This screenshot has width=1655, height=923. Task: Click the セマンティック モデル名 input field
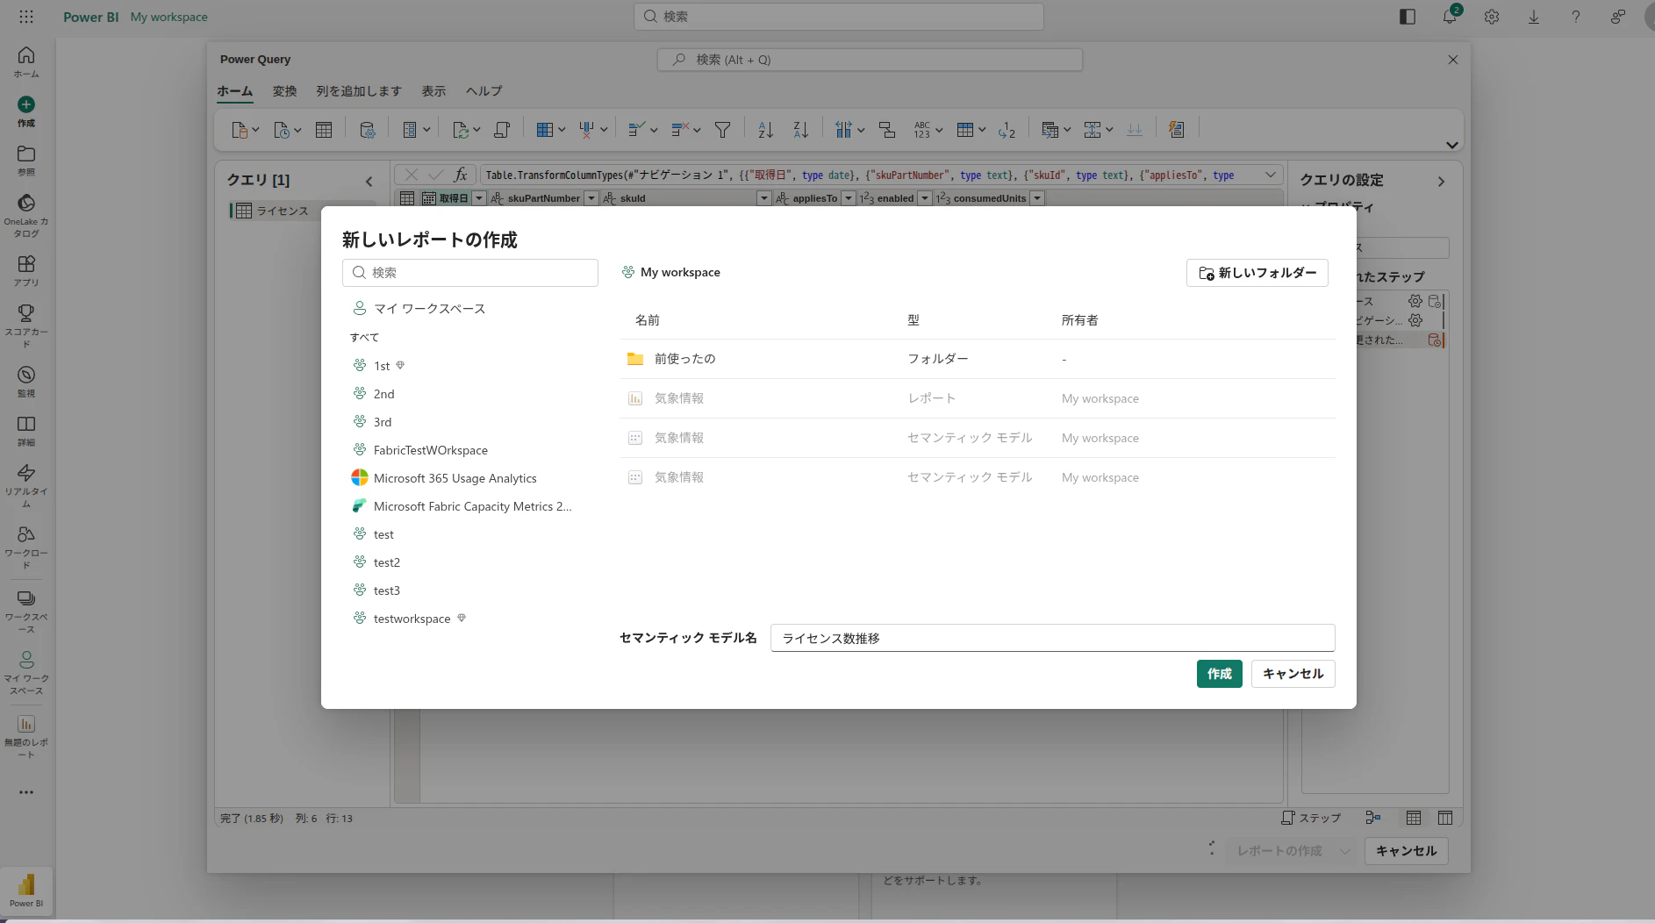1053,638
